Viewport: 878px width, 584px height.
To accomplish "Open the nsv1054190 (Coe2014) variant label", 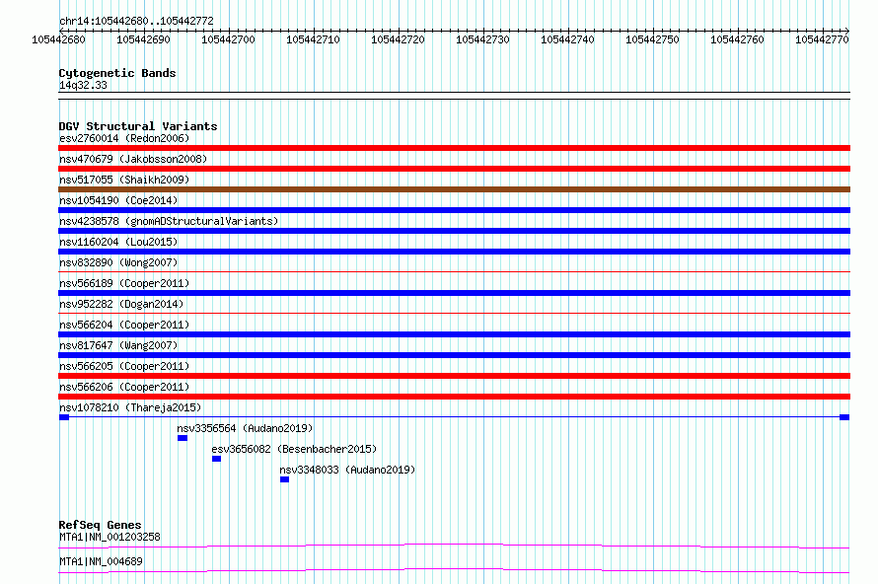I will point(118,200).
